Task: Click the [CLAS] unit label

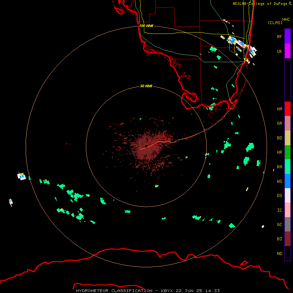Action: 275,22
